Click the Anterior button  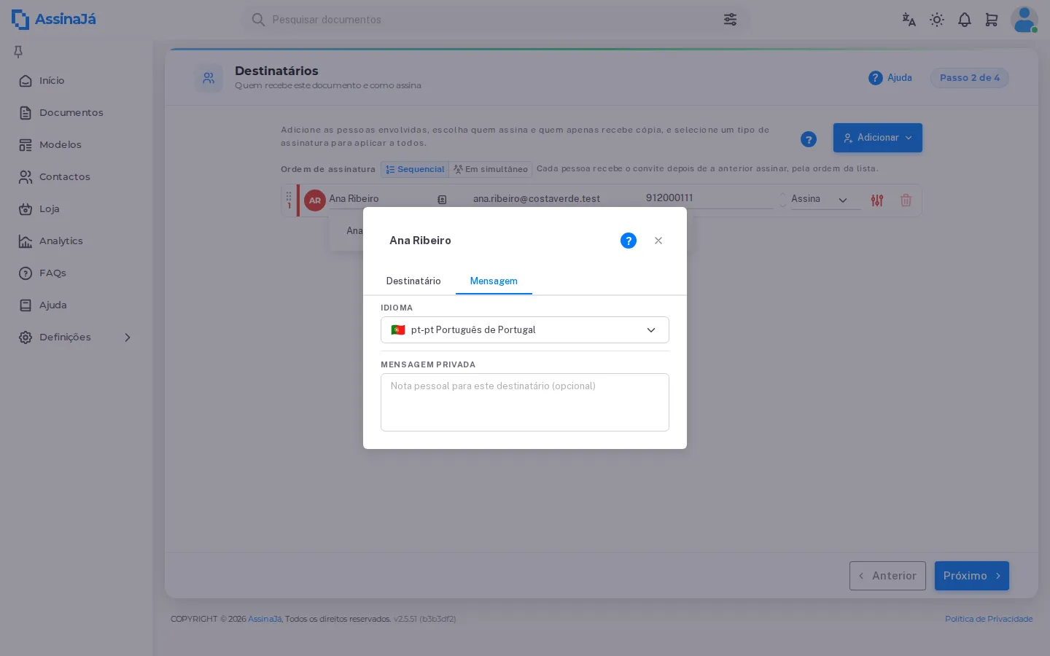click(887, 576)
